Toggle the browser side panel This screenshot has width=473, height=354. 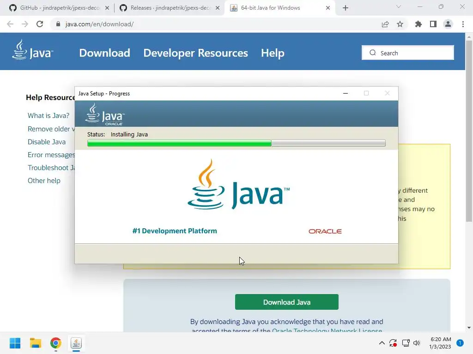point(433,24)
